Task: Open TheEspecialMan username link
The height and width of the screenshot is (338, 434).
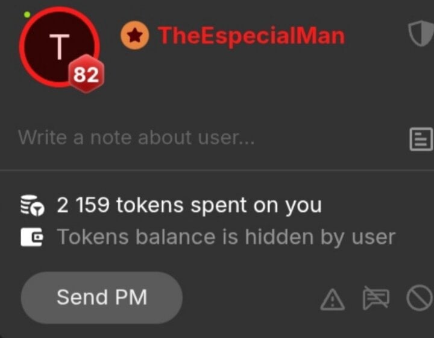Action: coord(251,36)
